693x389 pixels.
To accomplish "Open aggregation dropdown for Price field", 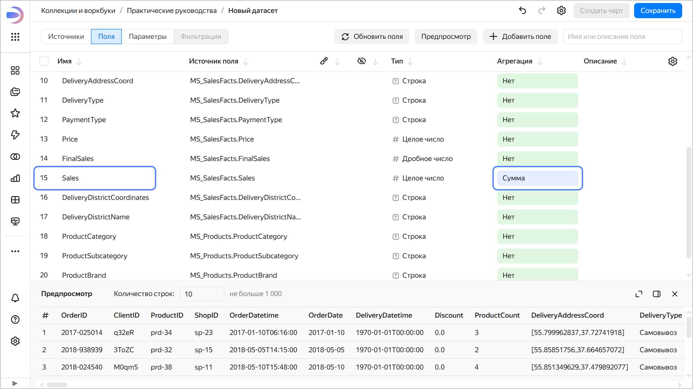I will 537,139.
